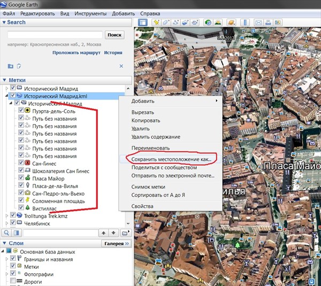Click the Проложить маршрут link
The height and width of the screenshot is (286, 321).
pyautogui.click(x=77, y=52)
